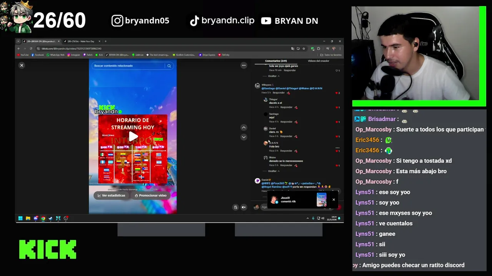492x276 pixels.
Task: Open Stripe Express bookmark
Action: pyautogui.click(x=207, y=55)
